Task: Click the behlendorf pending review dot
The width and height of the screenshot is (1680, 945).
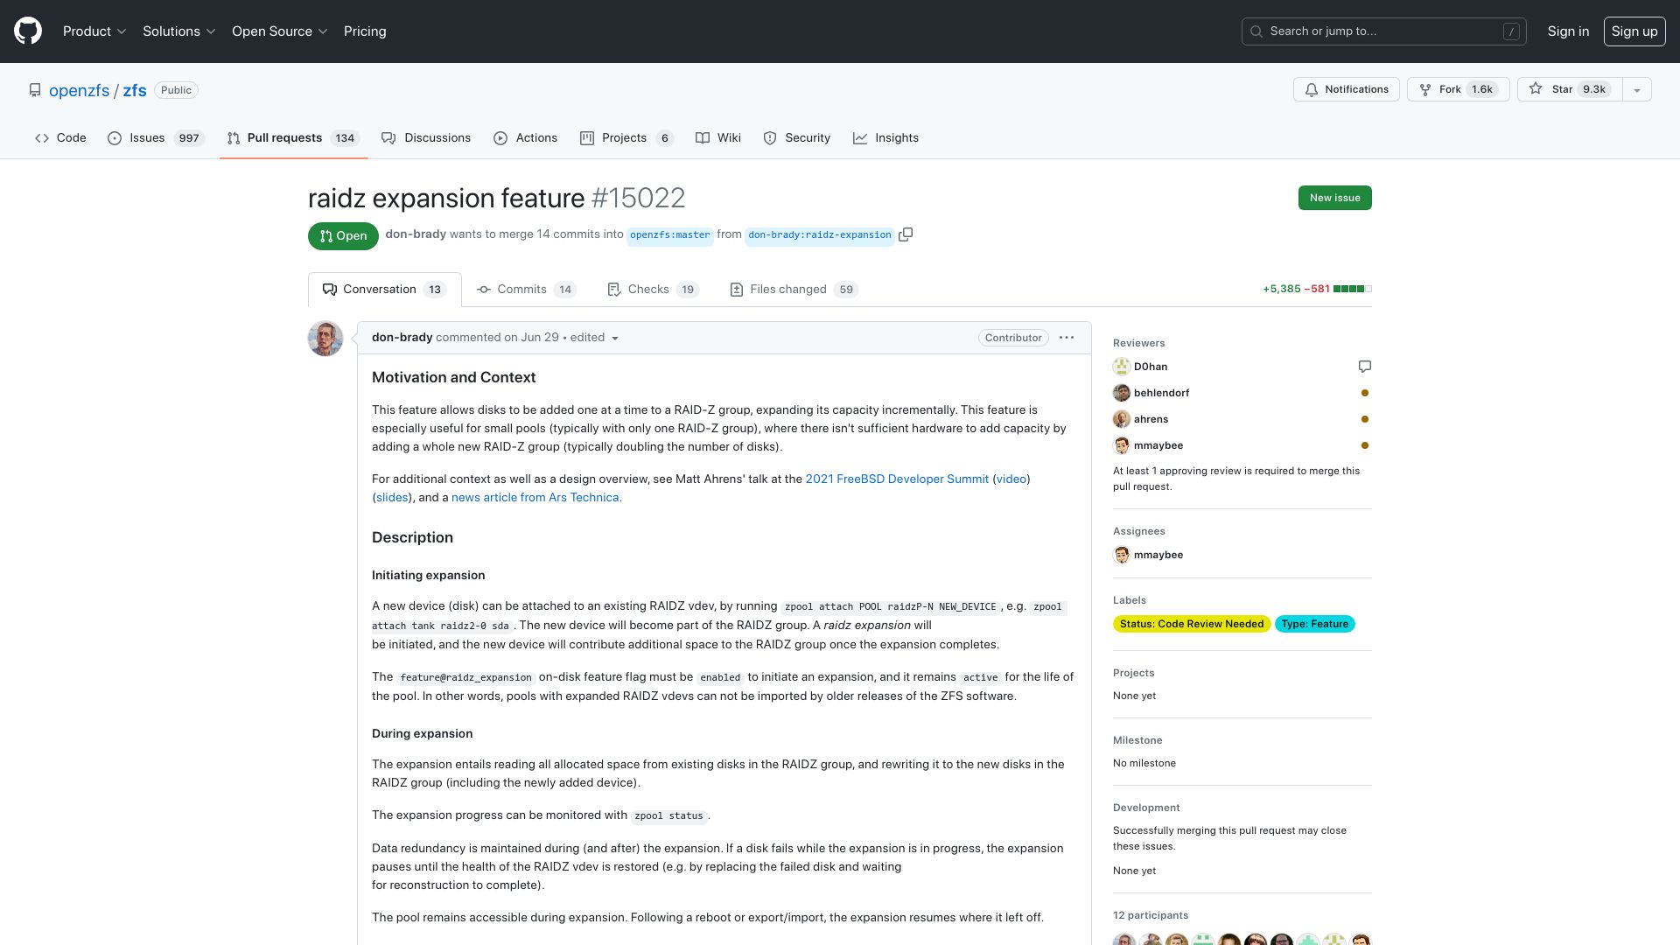Action: 1365,393
